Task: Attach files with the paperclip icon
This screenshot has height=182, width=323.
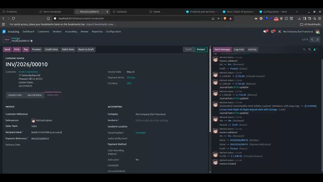Action: [x=309, y=50]
